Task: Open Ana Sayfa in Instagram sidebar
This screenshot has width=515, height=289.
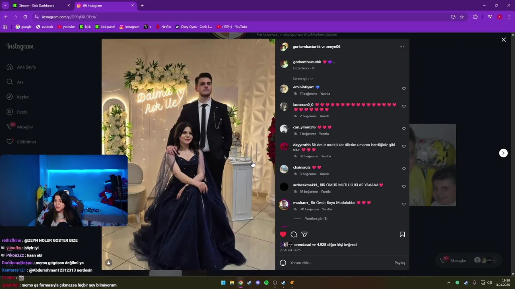Action: pos(22,67)
